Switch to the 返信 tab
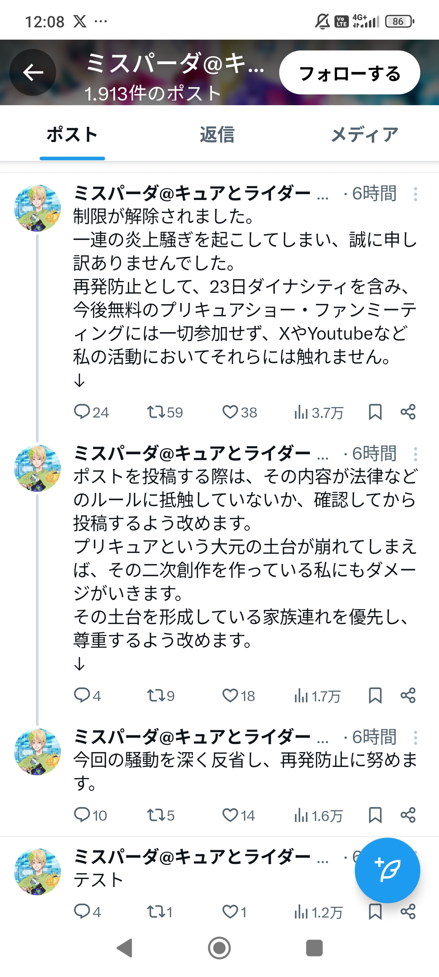This screenshot has height=977, width=439. [x=217, y=135]
